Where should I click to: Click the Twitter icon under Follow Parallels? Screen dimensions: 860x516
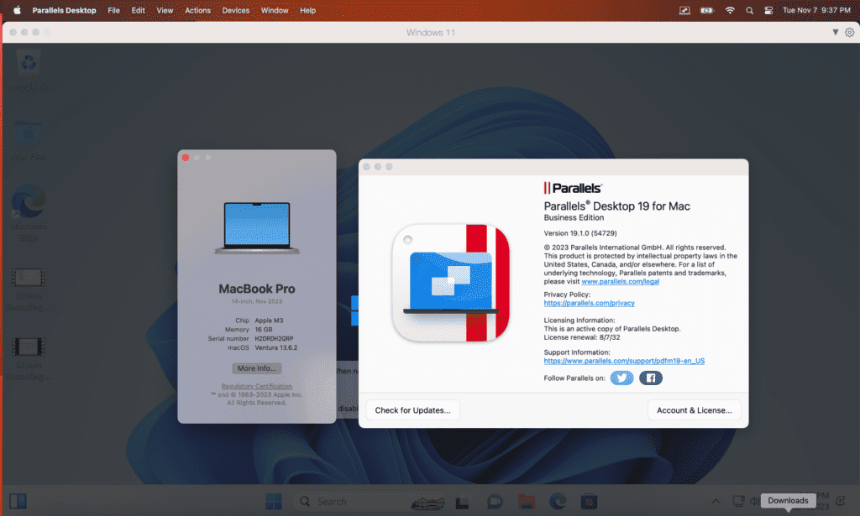pos(621,378)
